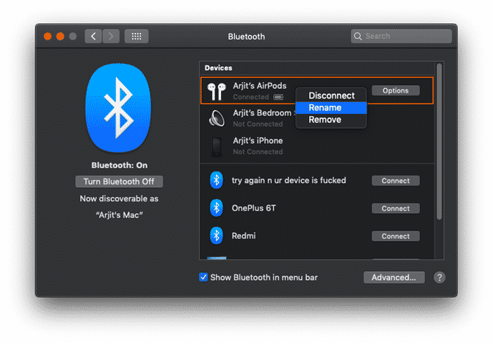Viewport: 492px width, 343px height.
Task: Close the Bluetooth preferences window
Action: tap(48, 37)
